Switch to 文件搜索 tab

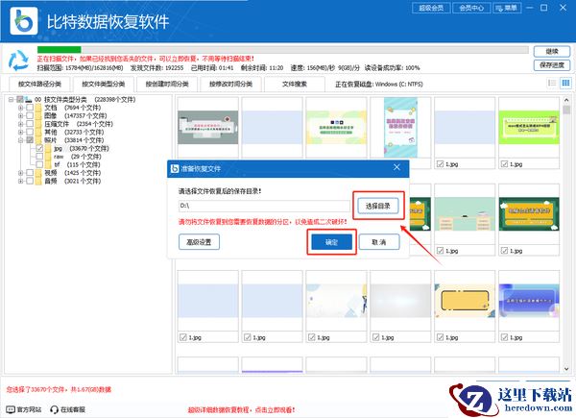point(295,85)
